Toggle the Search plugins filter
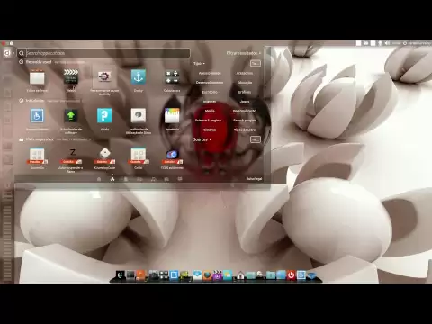Screen dimensions: 432x324 pyautogui.click(x=245, y=121)
